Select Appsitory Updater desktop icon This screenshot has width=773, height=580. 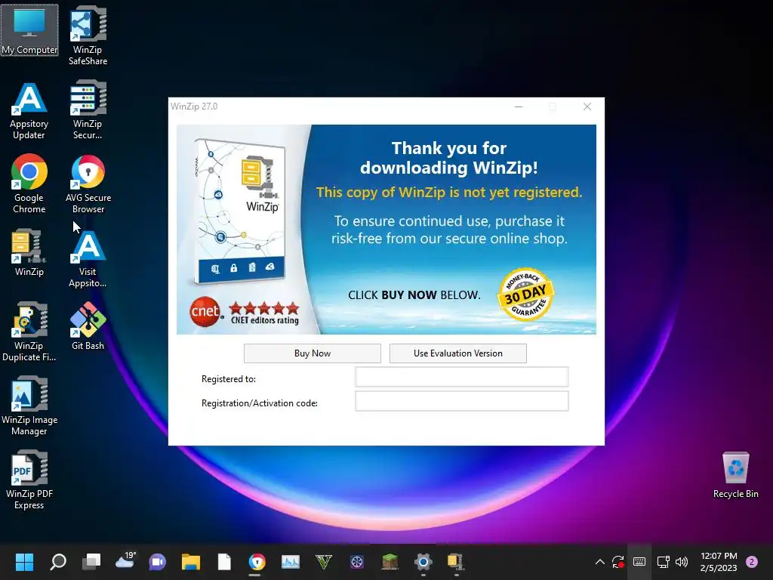(29, 110)
